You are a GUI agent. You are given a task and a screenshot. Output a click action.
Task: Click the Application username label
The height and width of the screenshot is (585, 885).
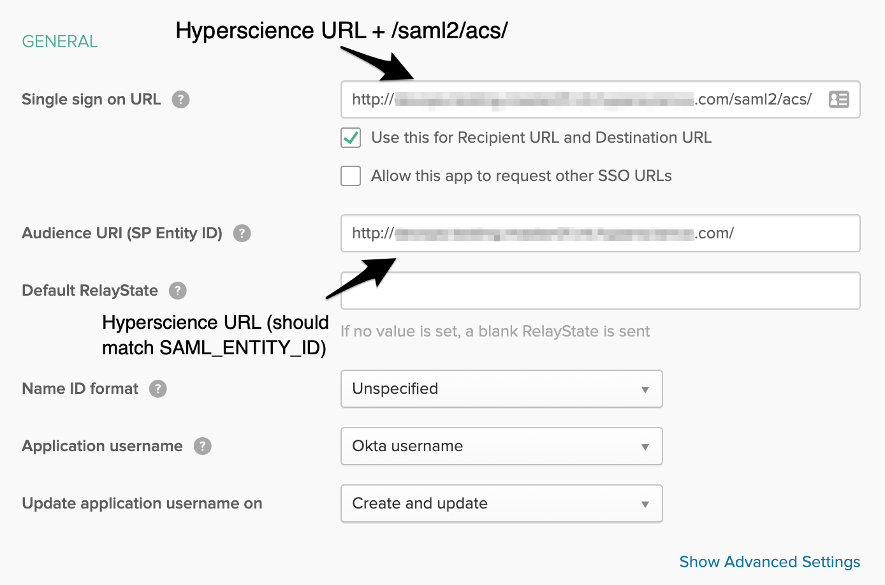click(102, 446)
